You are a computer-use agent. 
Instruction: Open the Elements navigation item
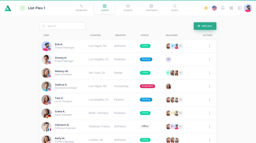click(x=128, y=8)
